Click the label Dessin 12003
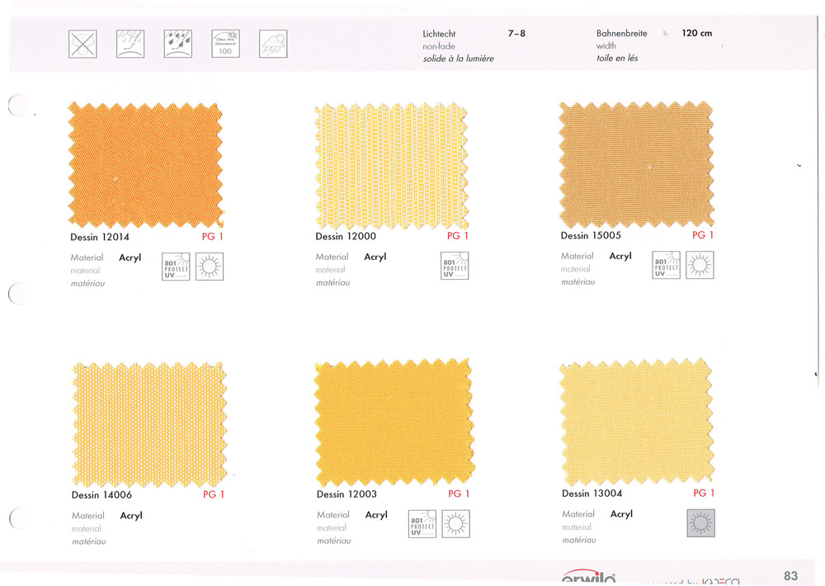The image size is (825, 586). [346, 494]
